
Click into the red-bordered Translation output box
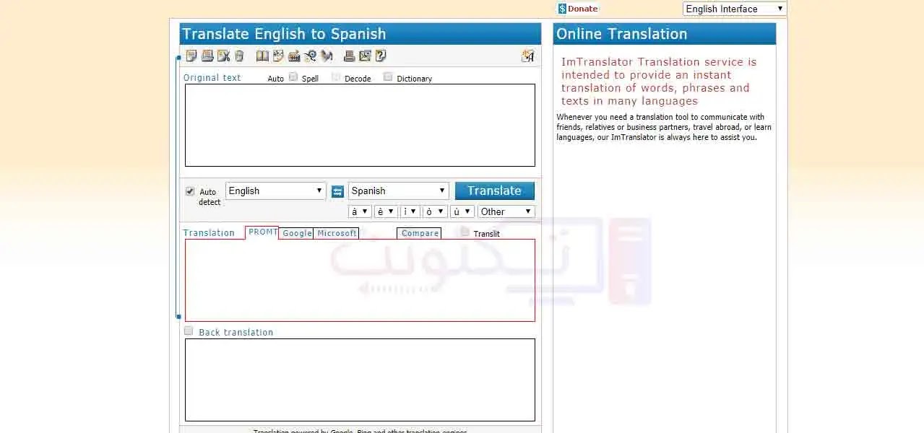[x=360, y=280]
